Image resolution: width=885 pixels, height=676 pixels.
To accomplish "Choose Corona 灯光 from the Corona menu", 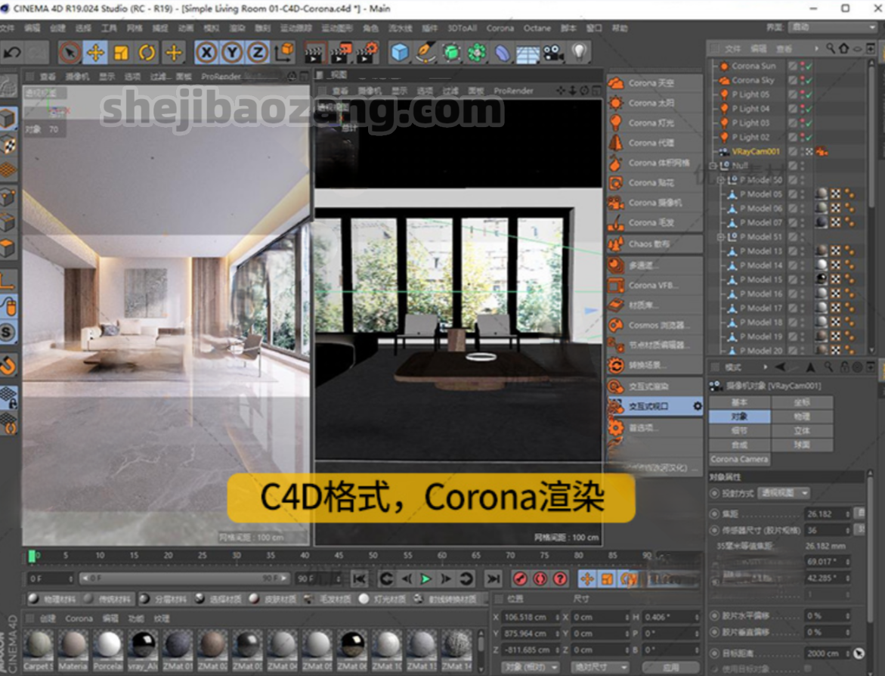I will pyautogui.click(x=654, y=123).
